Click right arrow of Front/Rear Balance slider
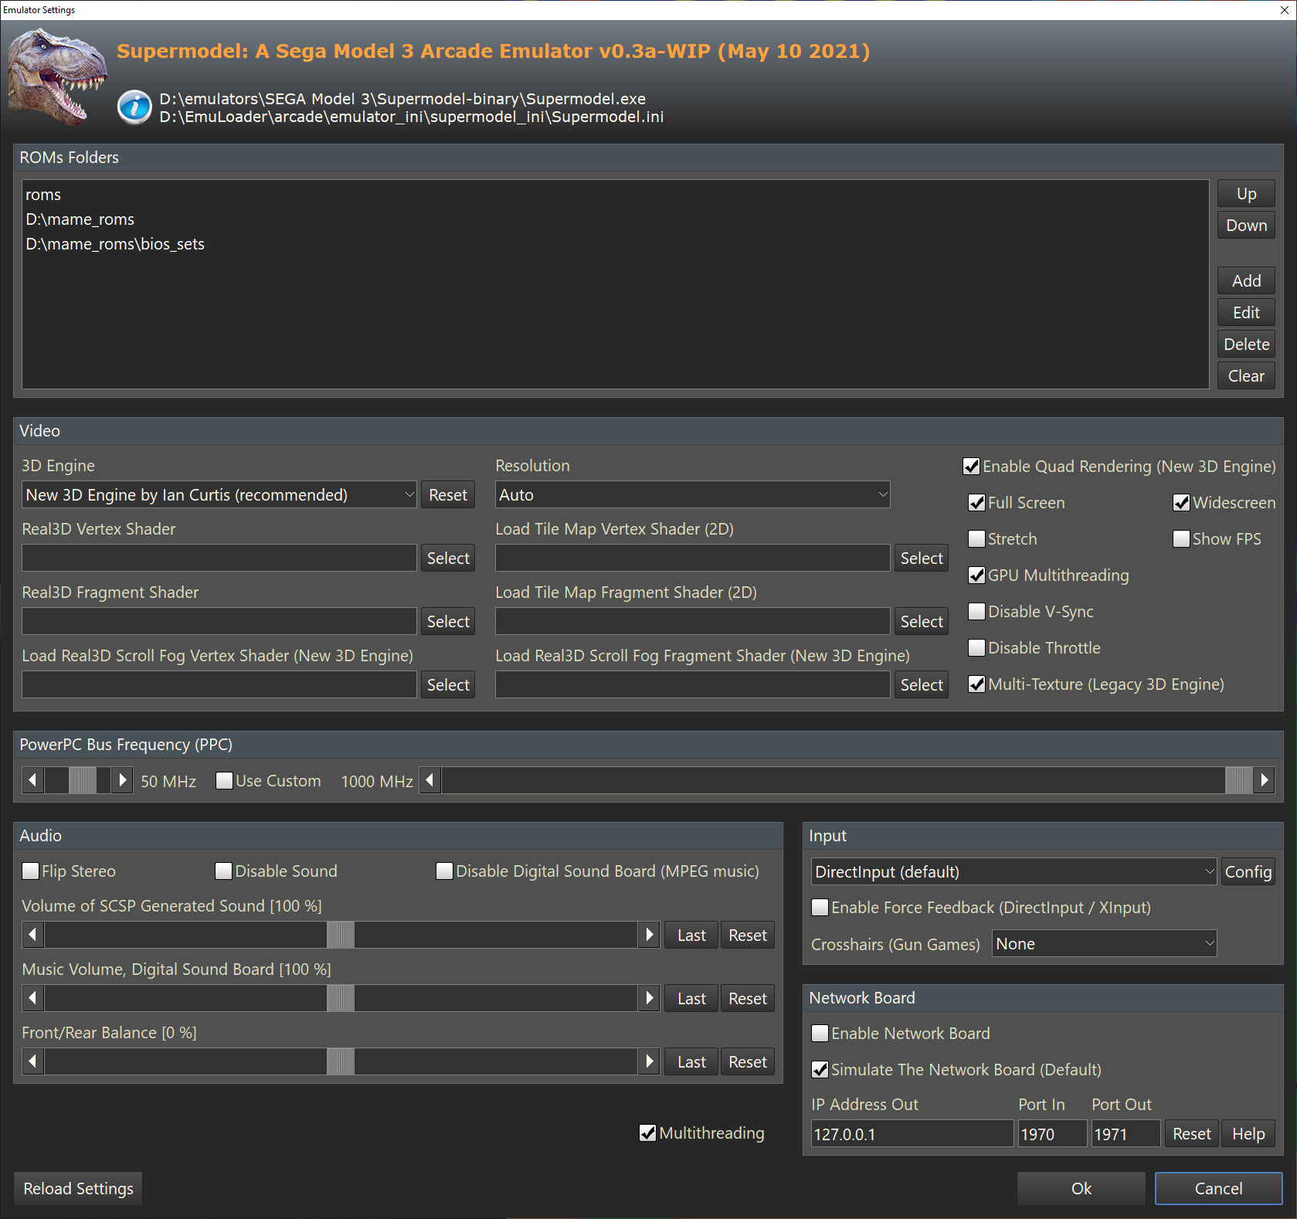 click(x=649, y=1061)
